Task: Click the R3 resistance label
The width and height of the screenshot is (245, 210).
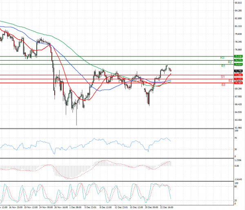Action: (x=222, y=58)
